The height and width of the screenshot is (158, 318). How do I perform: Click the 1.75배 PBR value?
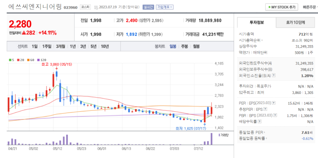[292, 115]
